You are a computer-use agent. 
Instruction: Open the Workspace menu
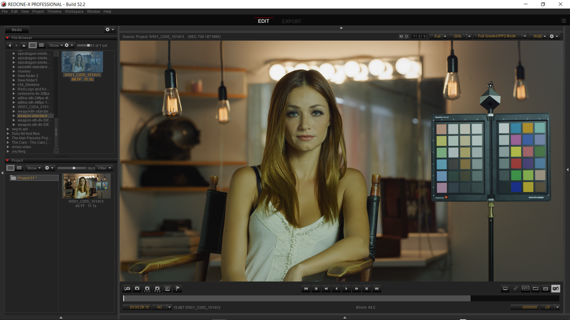74,12
